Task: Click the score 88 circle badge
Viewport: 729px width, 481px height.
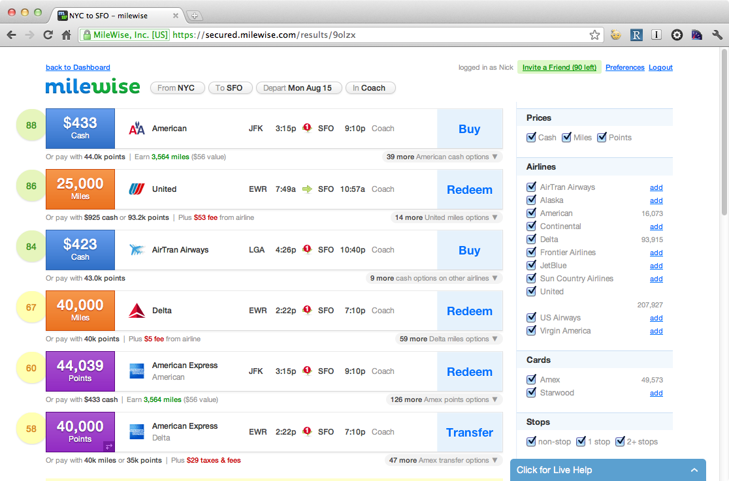Action: (x=31, y=125)
